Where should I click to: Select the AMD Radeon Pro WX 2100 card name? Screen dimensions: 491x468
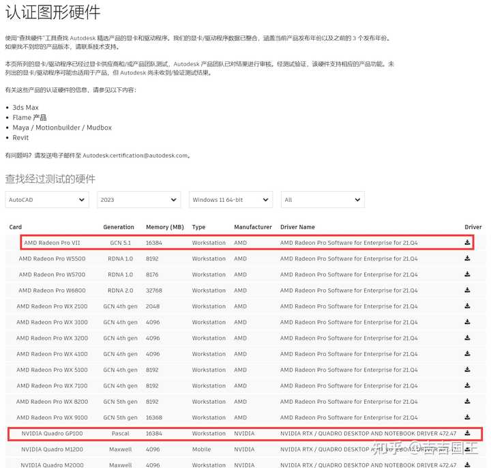coord(52,306)
